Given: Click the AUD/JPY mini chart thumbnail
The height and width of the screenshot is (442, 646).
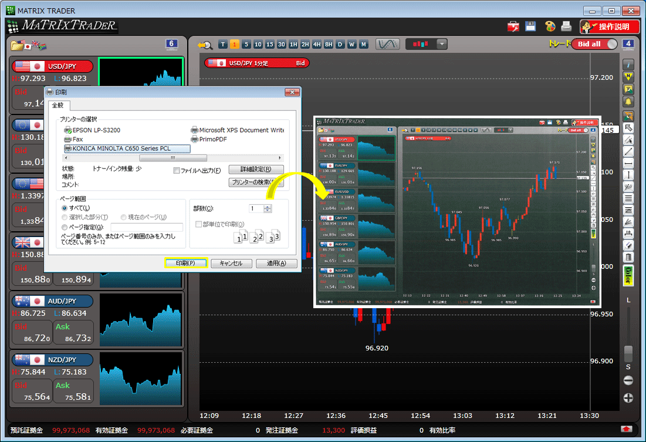Looking at the screenshot, I should coord(140,319).
